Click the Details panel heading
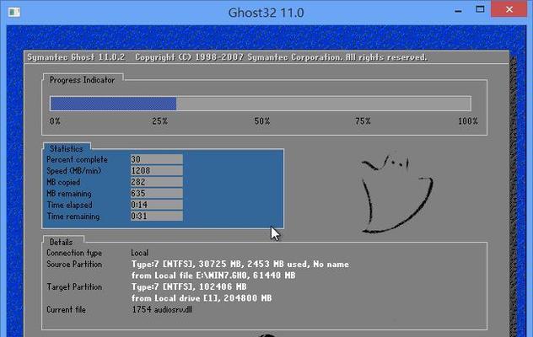Viewport: 533px width, 337px height. (62, 243)
